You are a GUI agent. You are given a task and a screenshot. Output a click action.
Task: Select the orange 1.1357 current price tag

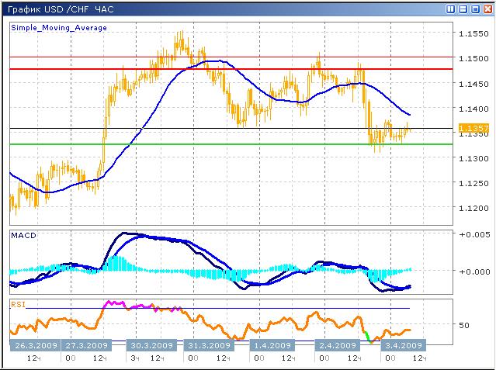coord(473,128)
